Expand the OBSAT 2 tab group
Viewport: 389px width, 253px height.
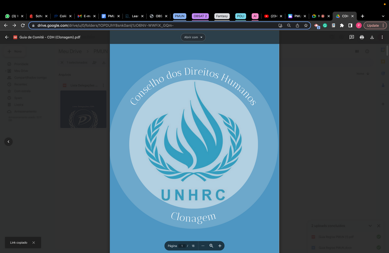click(200, 16)
